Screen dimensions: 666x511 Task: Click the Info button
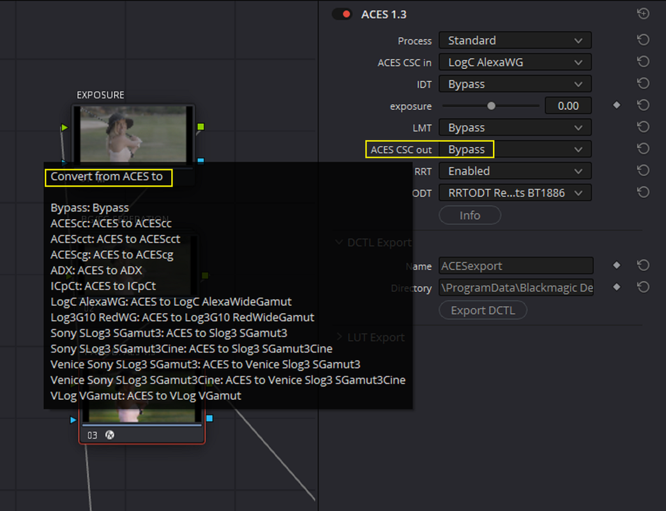470,215
